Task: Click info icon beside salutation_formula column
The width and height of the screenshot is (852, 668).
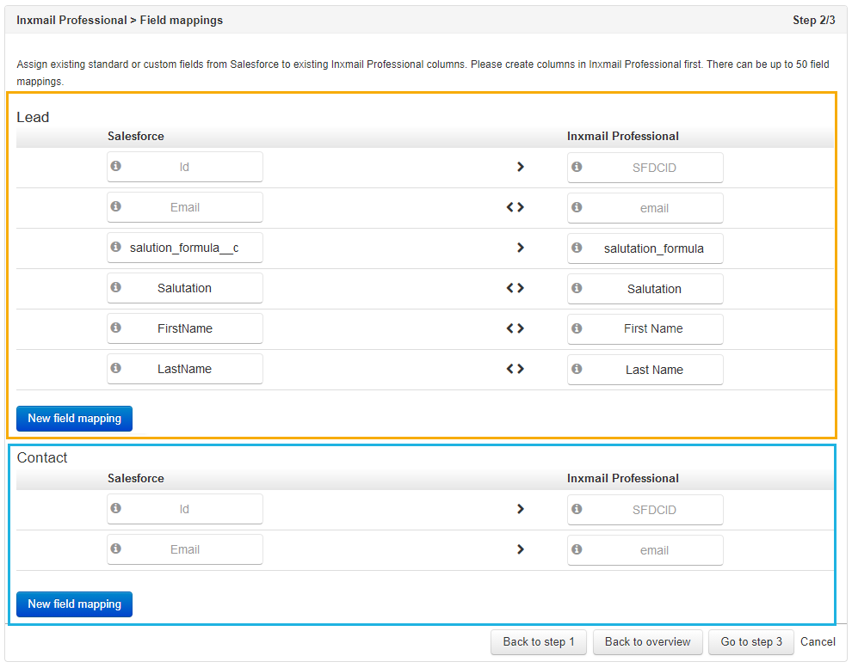Action: [577, 248]
